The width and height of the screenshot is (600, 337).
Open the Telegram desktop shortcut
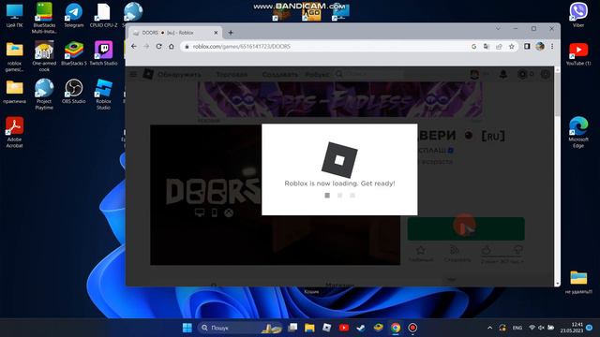(x=73, y=16)
